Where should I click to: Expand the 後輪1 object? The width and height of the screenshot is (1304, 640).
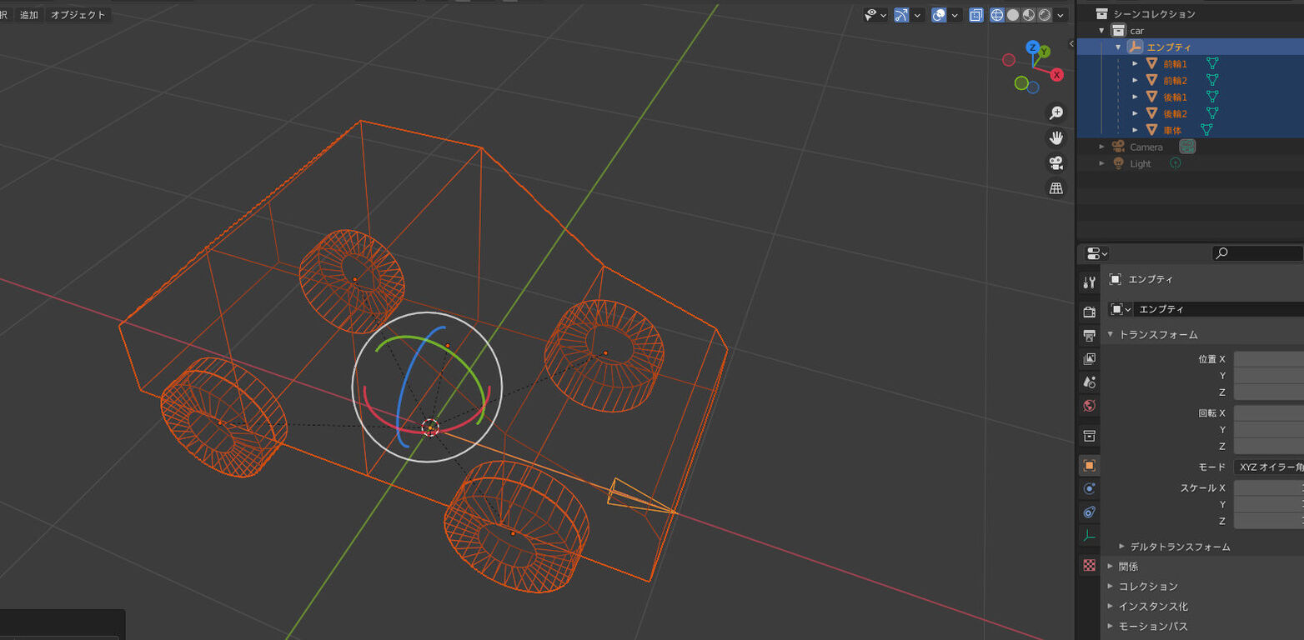[1135, 97]
